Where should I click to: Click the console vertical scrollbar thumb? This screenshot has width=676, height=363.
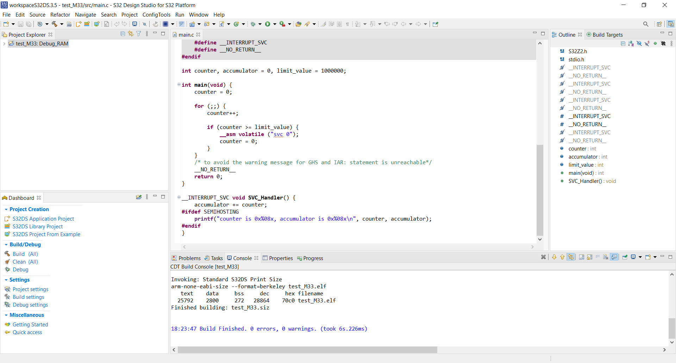point(672,328)
